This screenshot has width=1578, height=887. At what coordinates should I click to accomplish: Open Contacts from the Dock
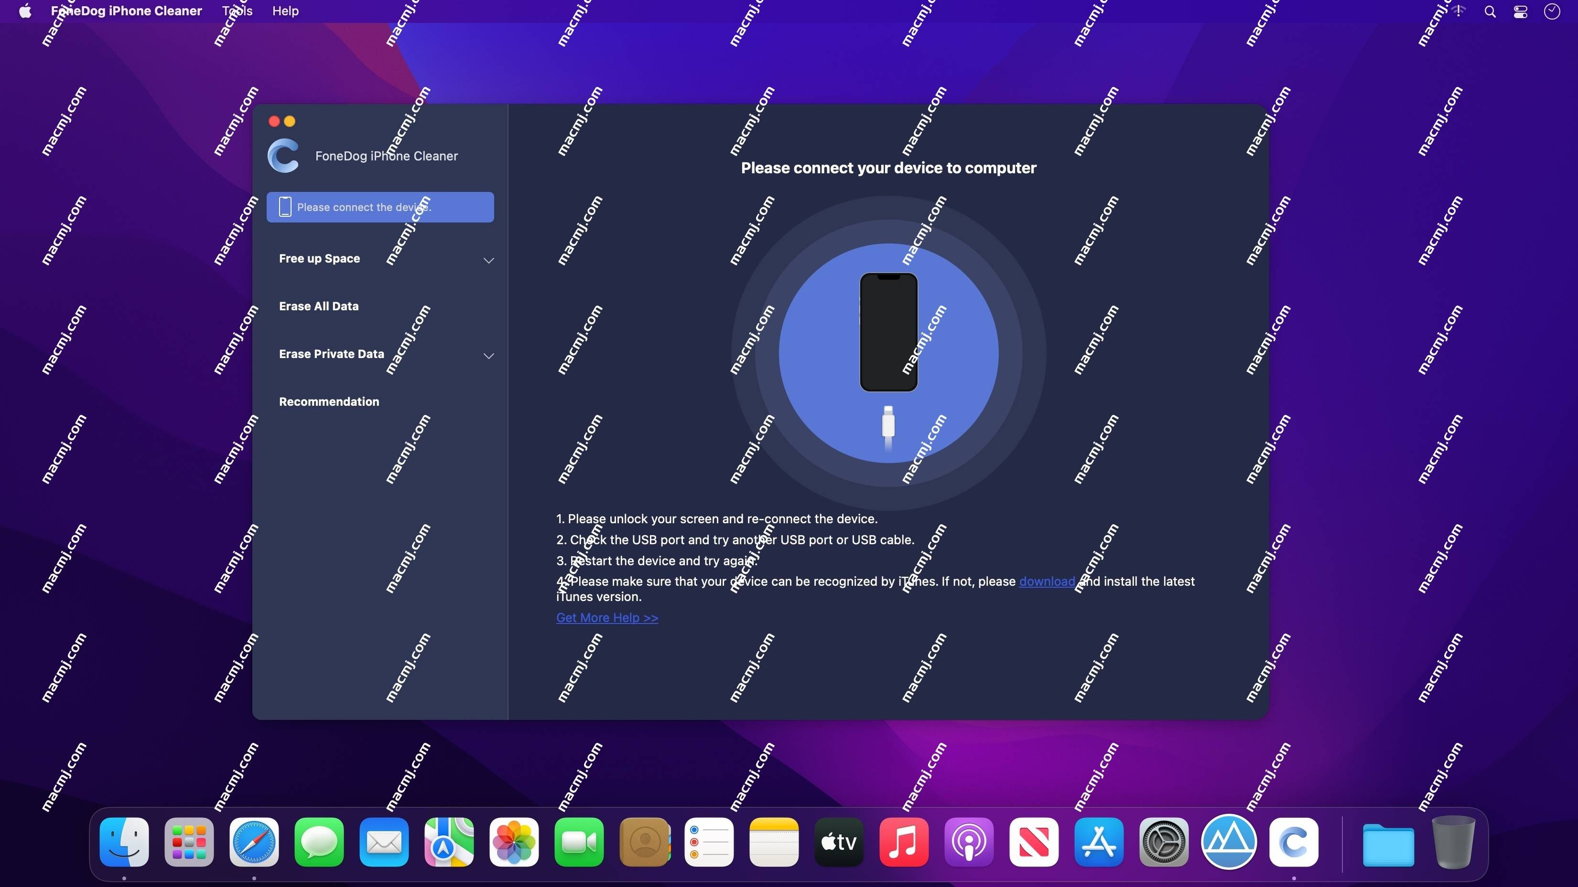point(644,842)
